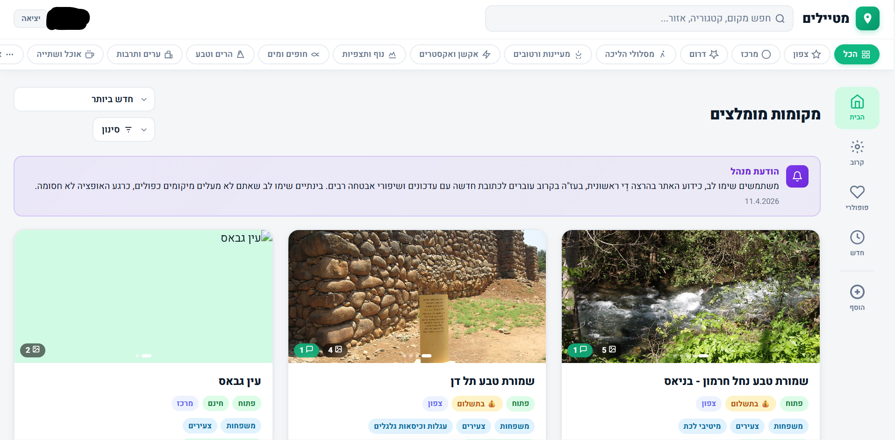The width and height of the screenshot is (895, 440).
Task: Click the green map pin logo
Action: pyautogui.click(x=867, y=19)
